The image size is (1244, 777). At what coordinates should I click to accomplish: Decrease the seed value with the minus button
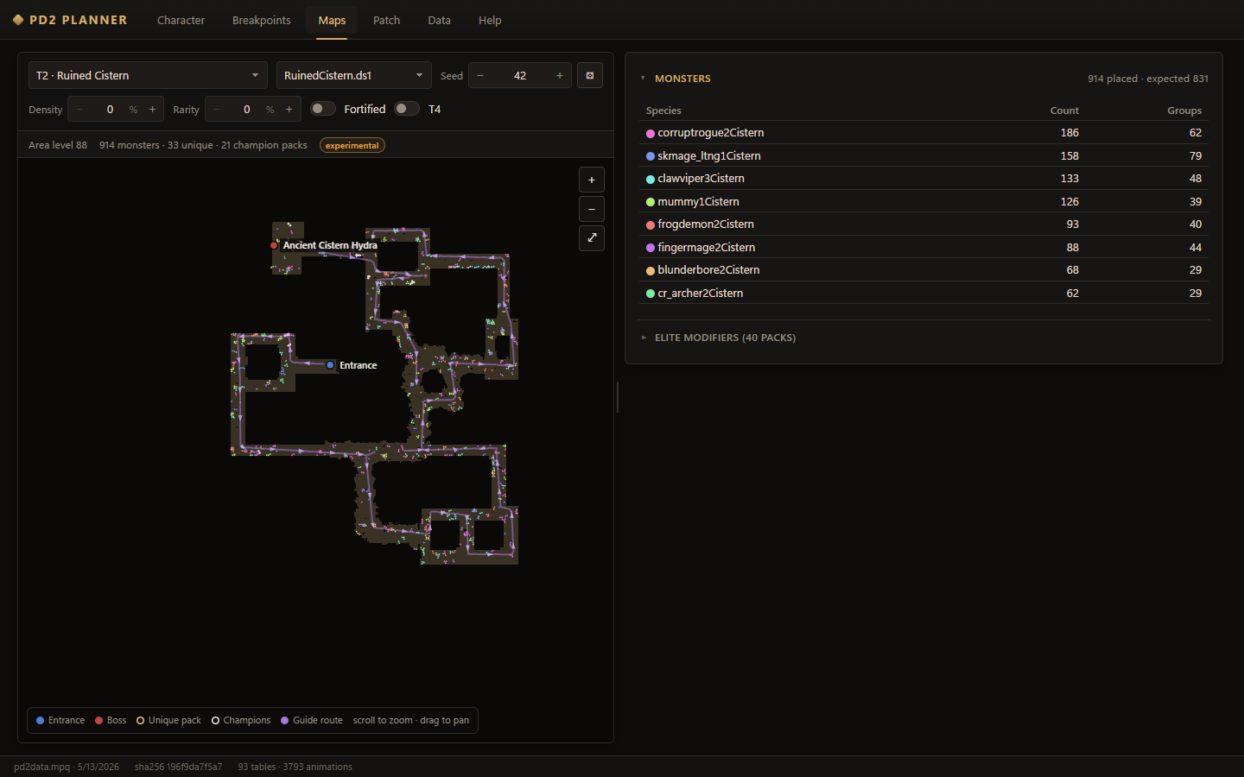(480, 75)
